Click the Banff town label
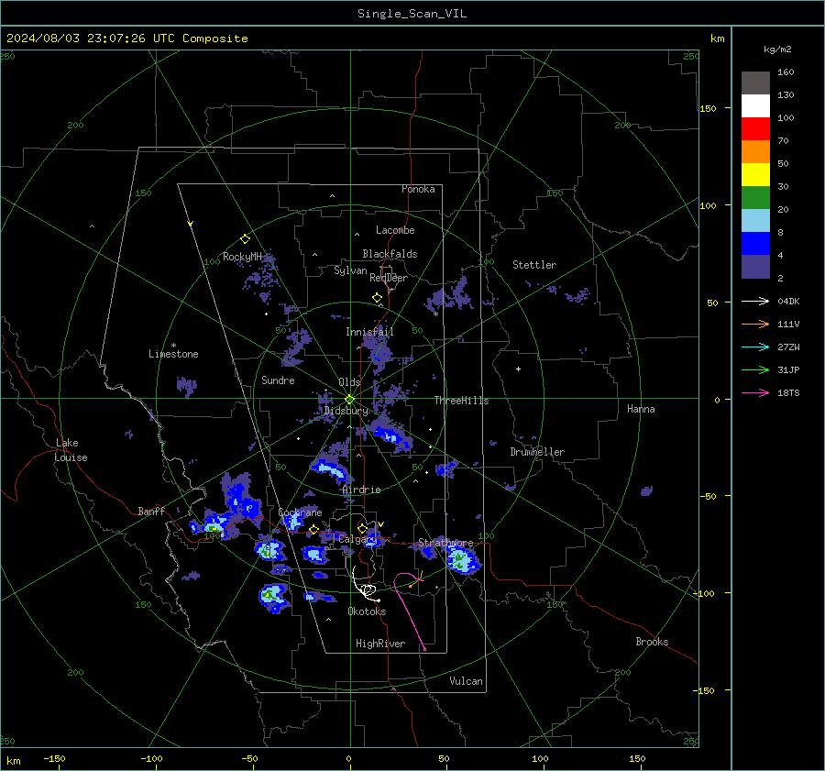This screenshot has width=825, height=771. point(151,511)
